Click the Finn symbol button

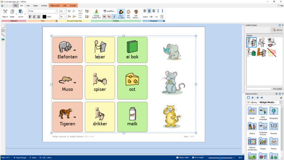(x=277, y=89)
